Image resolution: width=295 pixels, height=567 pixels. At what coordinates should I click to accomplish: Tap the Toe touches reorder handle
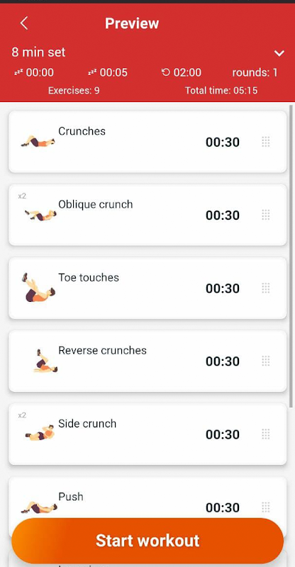pos(266,288)
